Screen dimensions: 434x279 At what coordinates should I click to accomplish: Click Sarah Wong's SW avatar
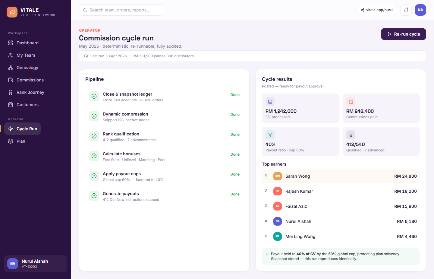[x=278, y=176]
